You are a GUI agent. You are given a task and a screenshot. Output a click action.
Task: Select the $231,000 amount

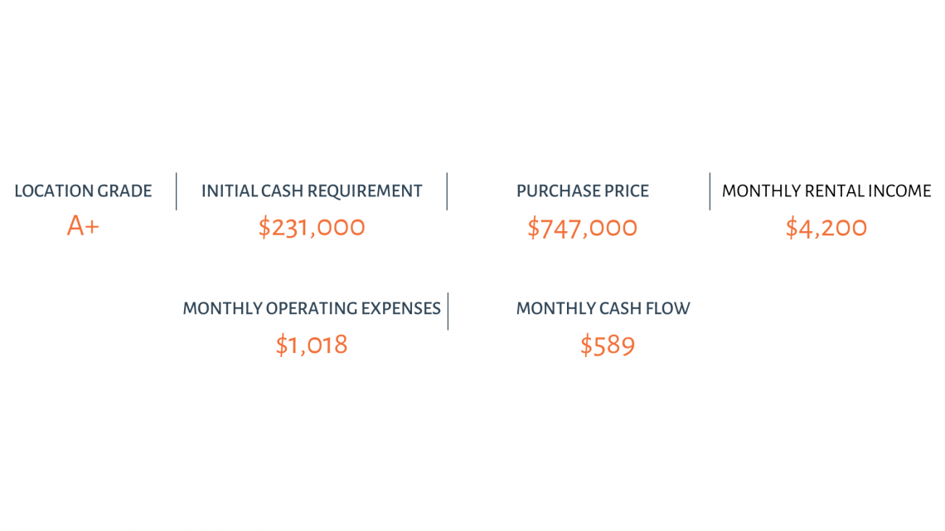click(312, 228)
